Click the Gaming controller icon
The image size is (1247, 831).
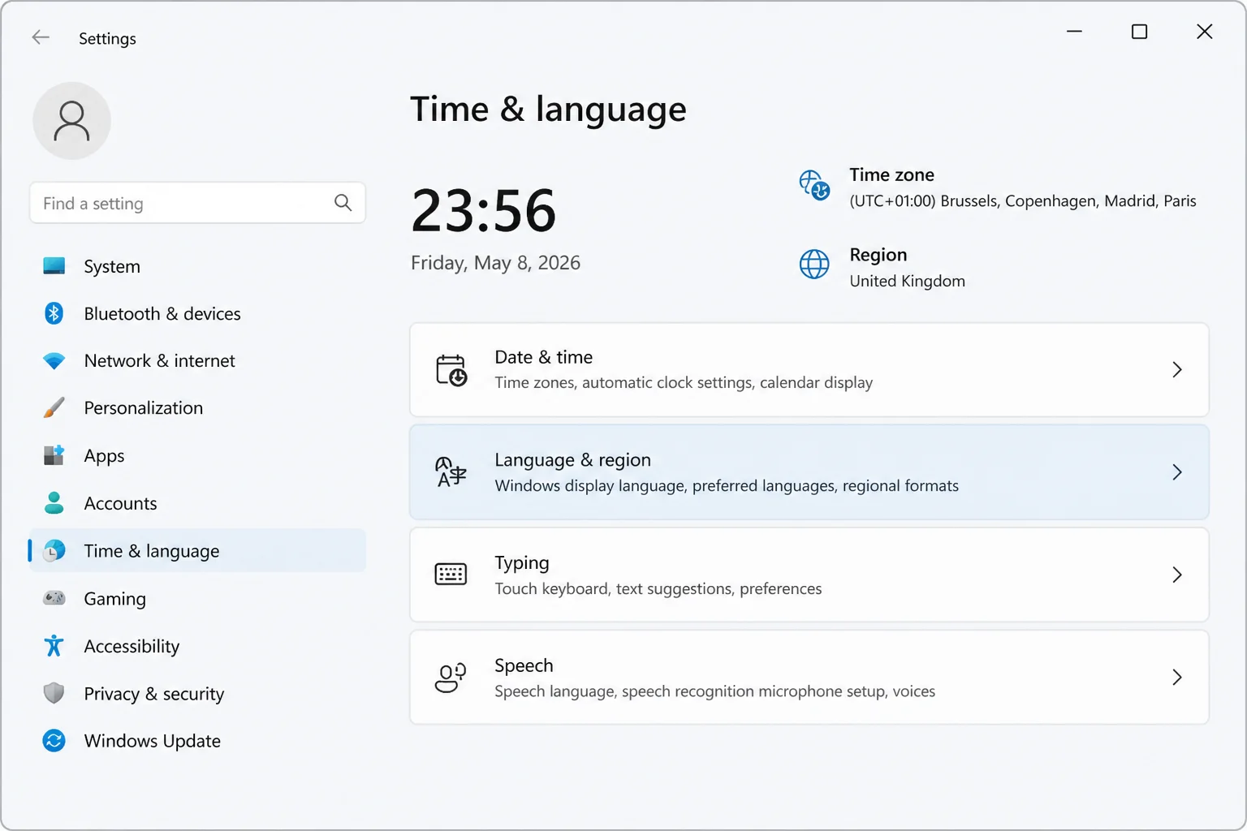coord(54,598)
